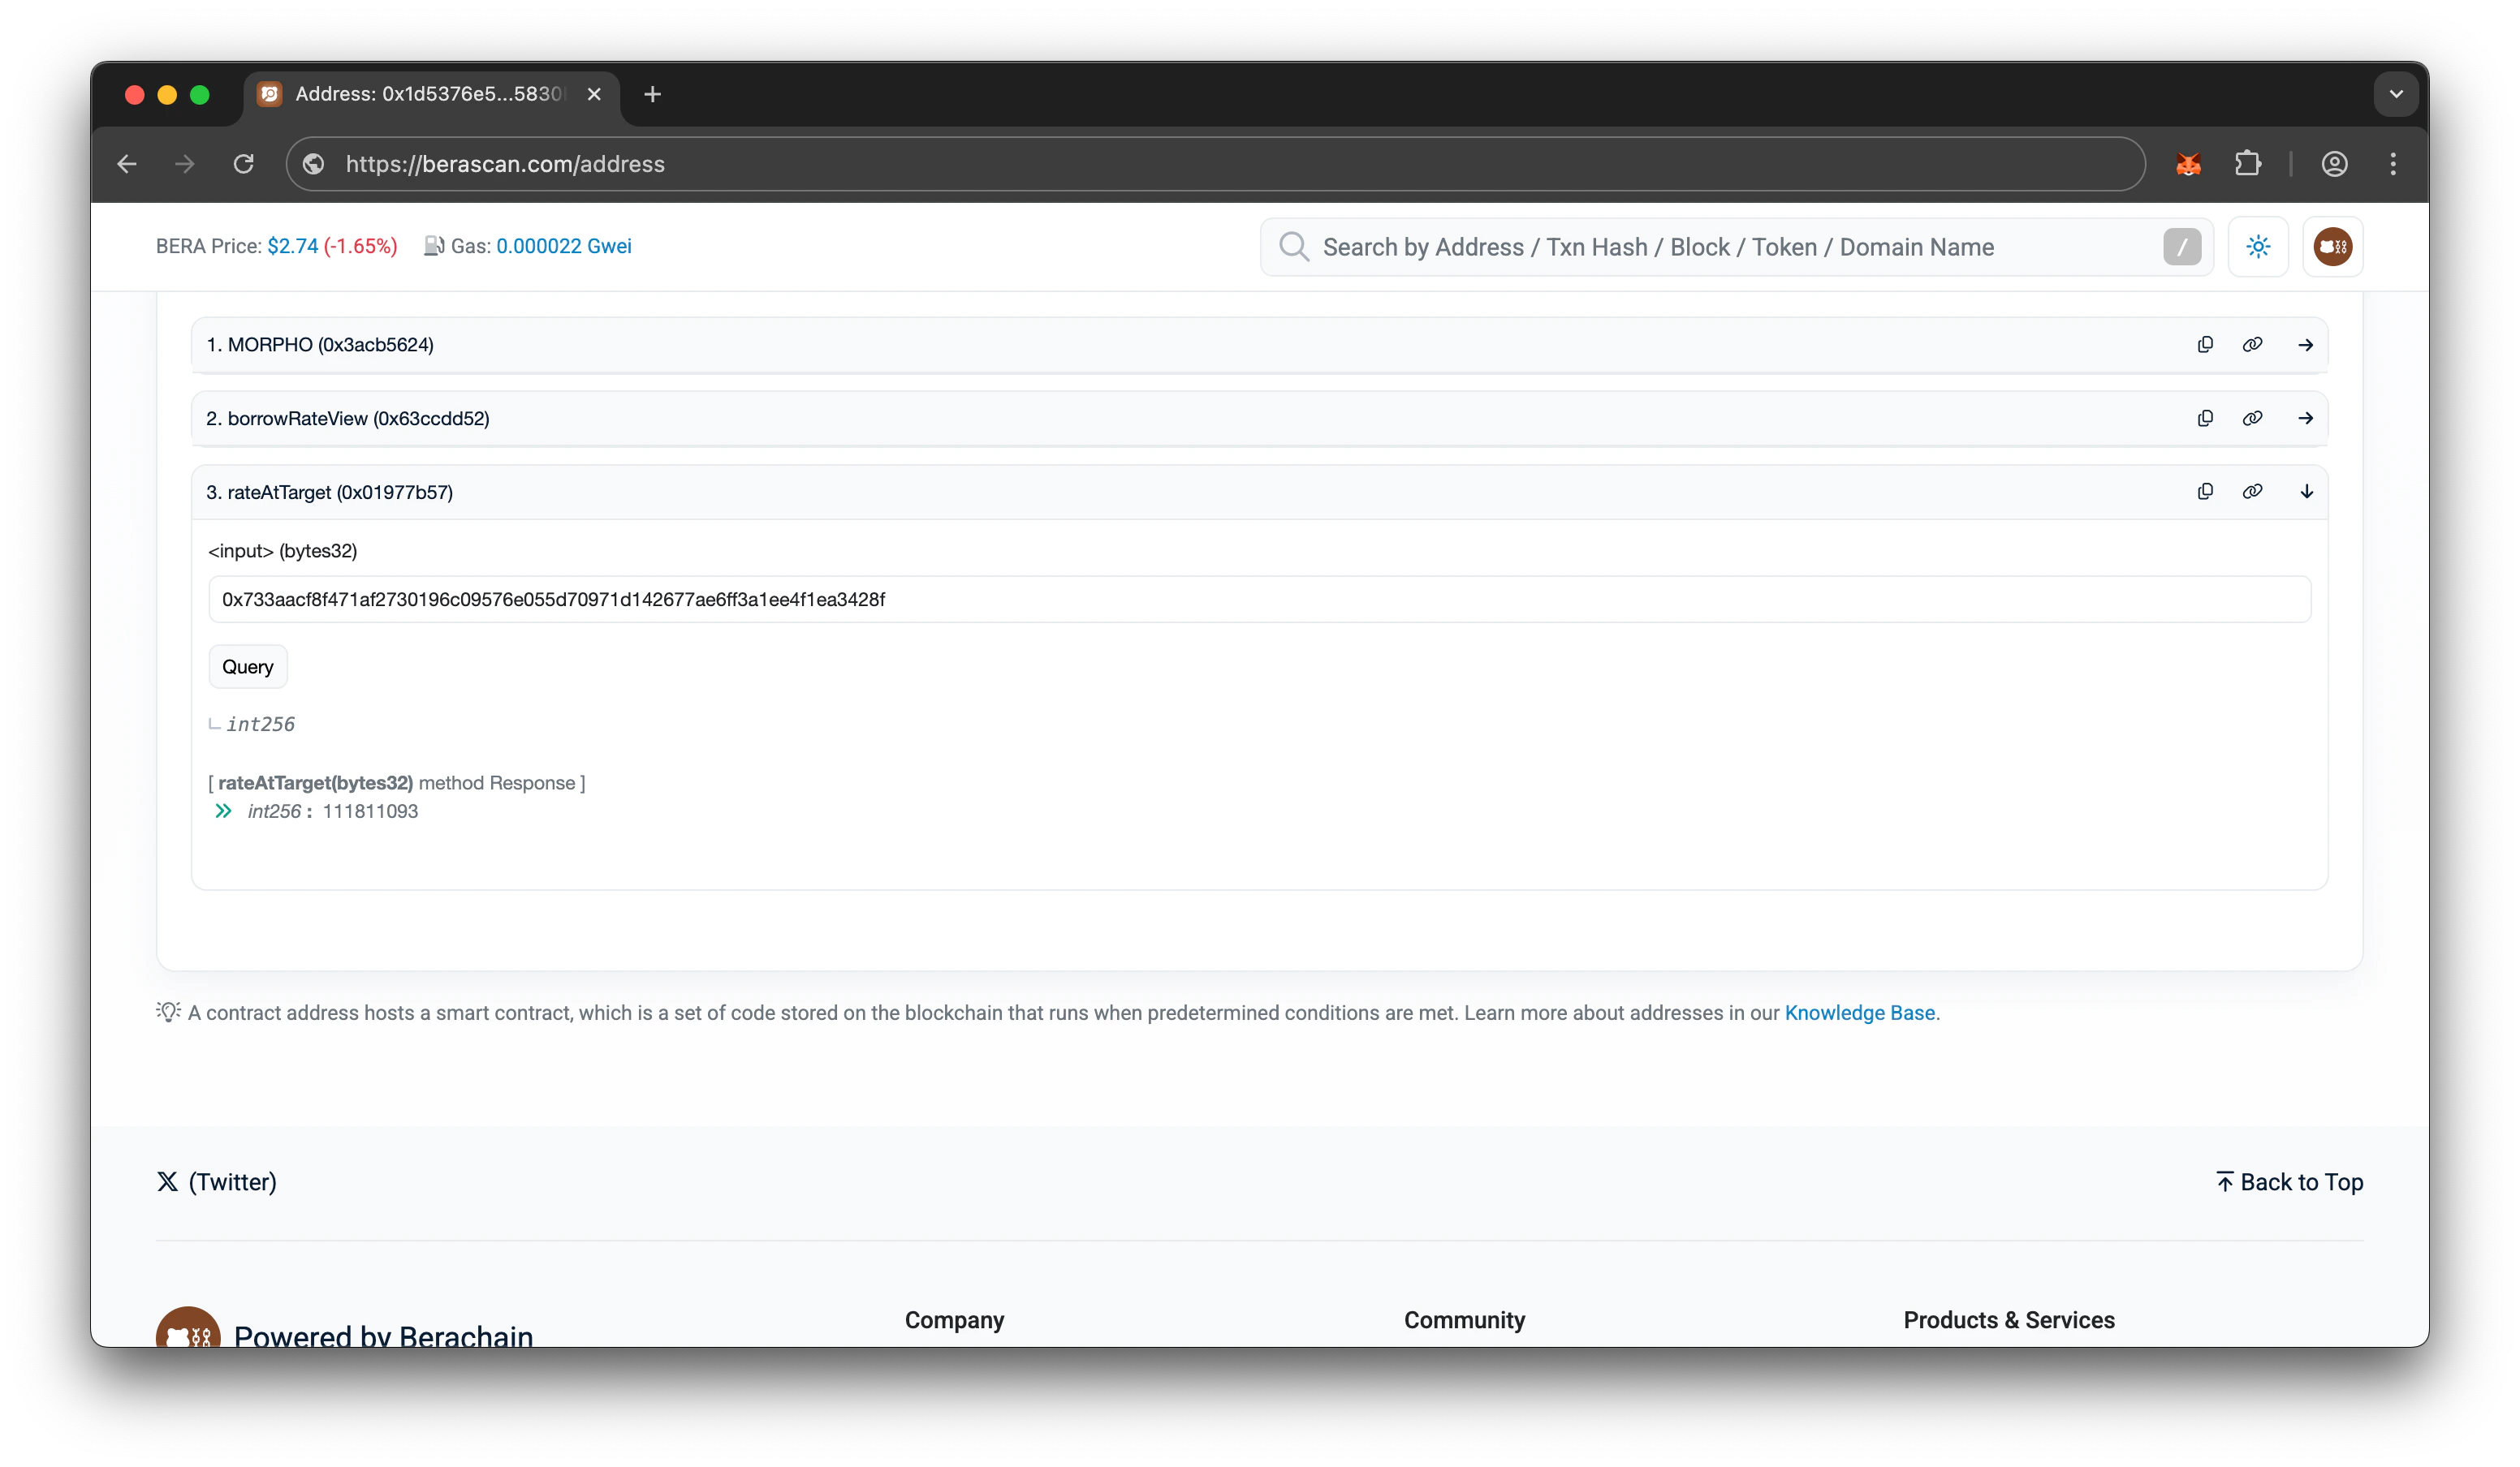Open the browser profile icon

coord(2334,164)
